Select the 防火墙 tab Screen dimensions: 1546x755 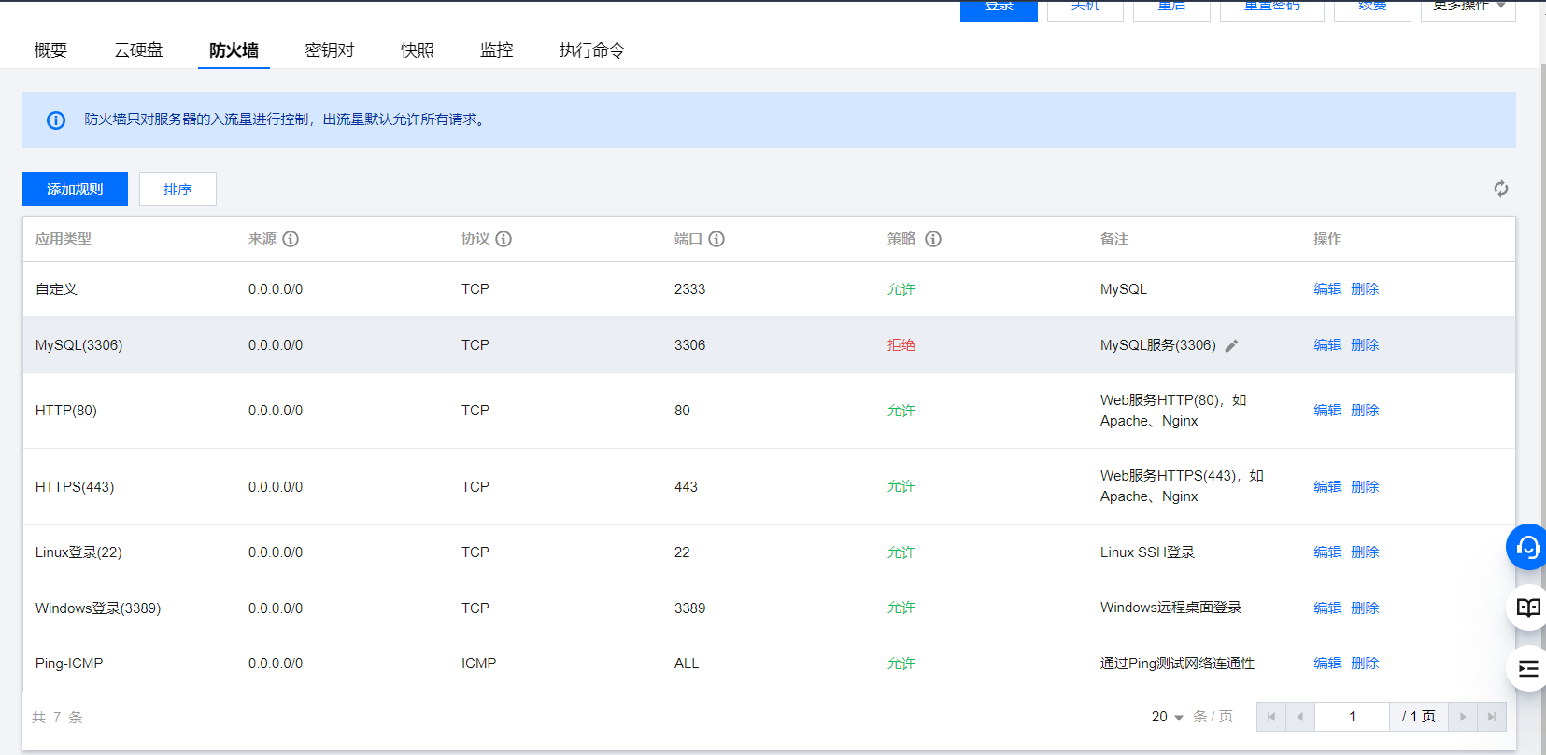(x=234, y=50)
